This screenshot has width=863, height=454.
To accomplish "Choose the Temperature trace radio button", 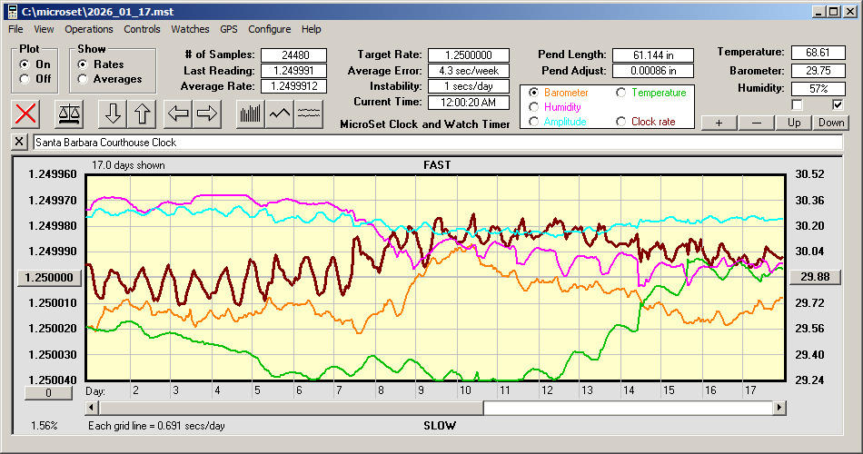I will click(622, 93).
